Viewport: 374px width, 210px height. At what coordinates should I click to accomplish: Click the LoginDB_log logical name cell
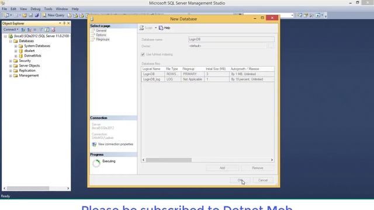(x=153, y=79)
